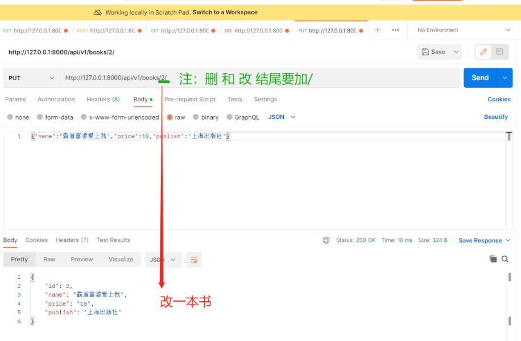The width and height of the screenshot is (521, 341).
Task: Select the Pretty response view
Action: 19,259
